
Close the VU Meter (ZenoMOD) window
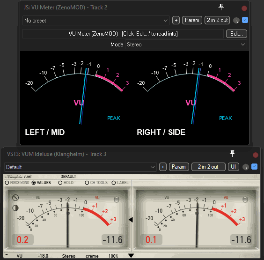(244, 8)
